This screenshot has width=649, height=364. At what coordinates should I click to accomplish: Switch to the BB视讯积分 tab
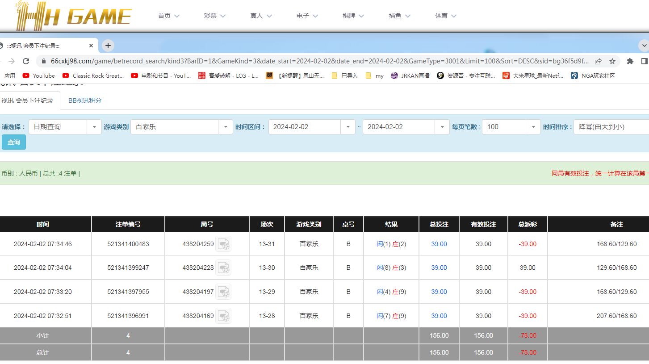[85, 100]
